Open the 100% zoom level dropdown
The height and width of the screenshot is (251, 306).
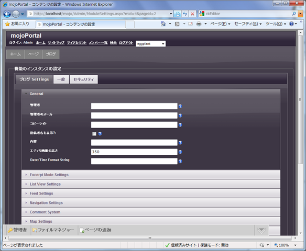(x=296, y=245)
